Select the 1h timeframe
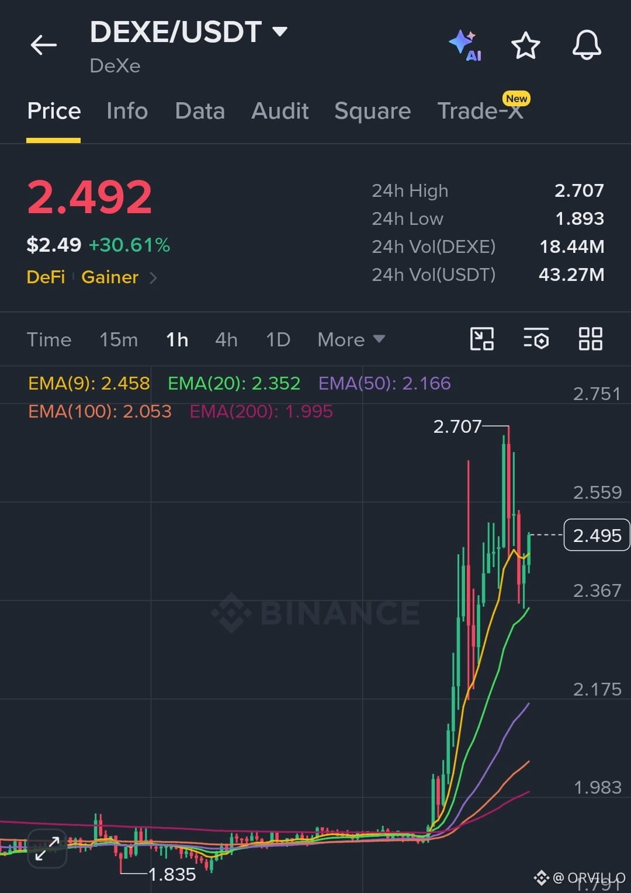The height and width of the screenshot is (893, 631). [177, 339]
